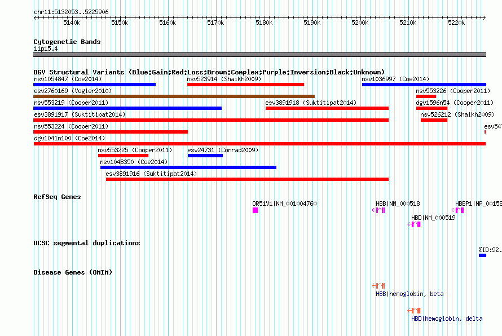Click the 5220k mark on the ruler

coord(456,23)
